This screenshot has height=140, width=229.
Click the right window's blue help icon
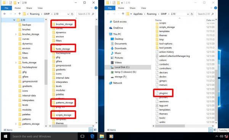(216, 8)
